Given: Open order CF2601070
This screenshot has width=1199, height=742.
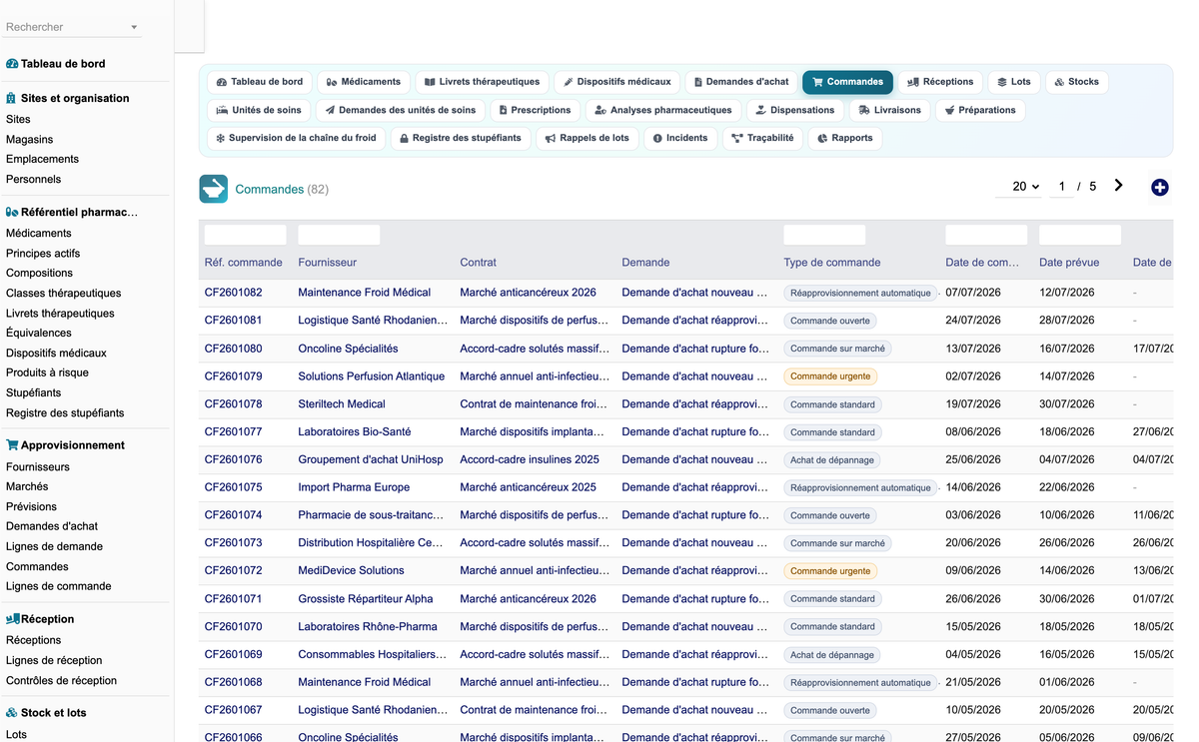Looking at the screenshot, I should pyautogui.click(x=234, y=626).
